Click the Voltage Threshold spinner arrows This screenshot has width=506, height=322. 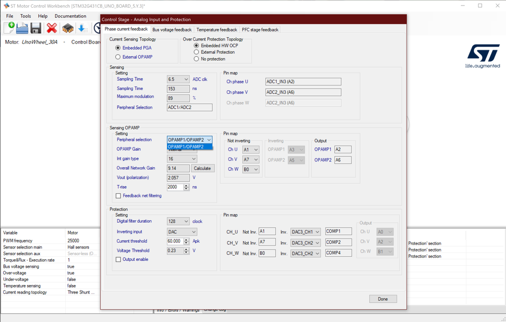click(186, 251)
